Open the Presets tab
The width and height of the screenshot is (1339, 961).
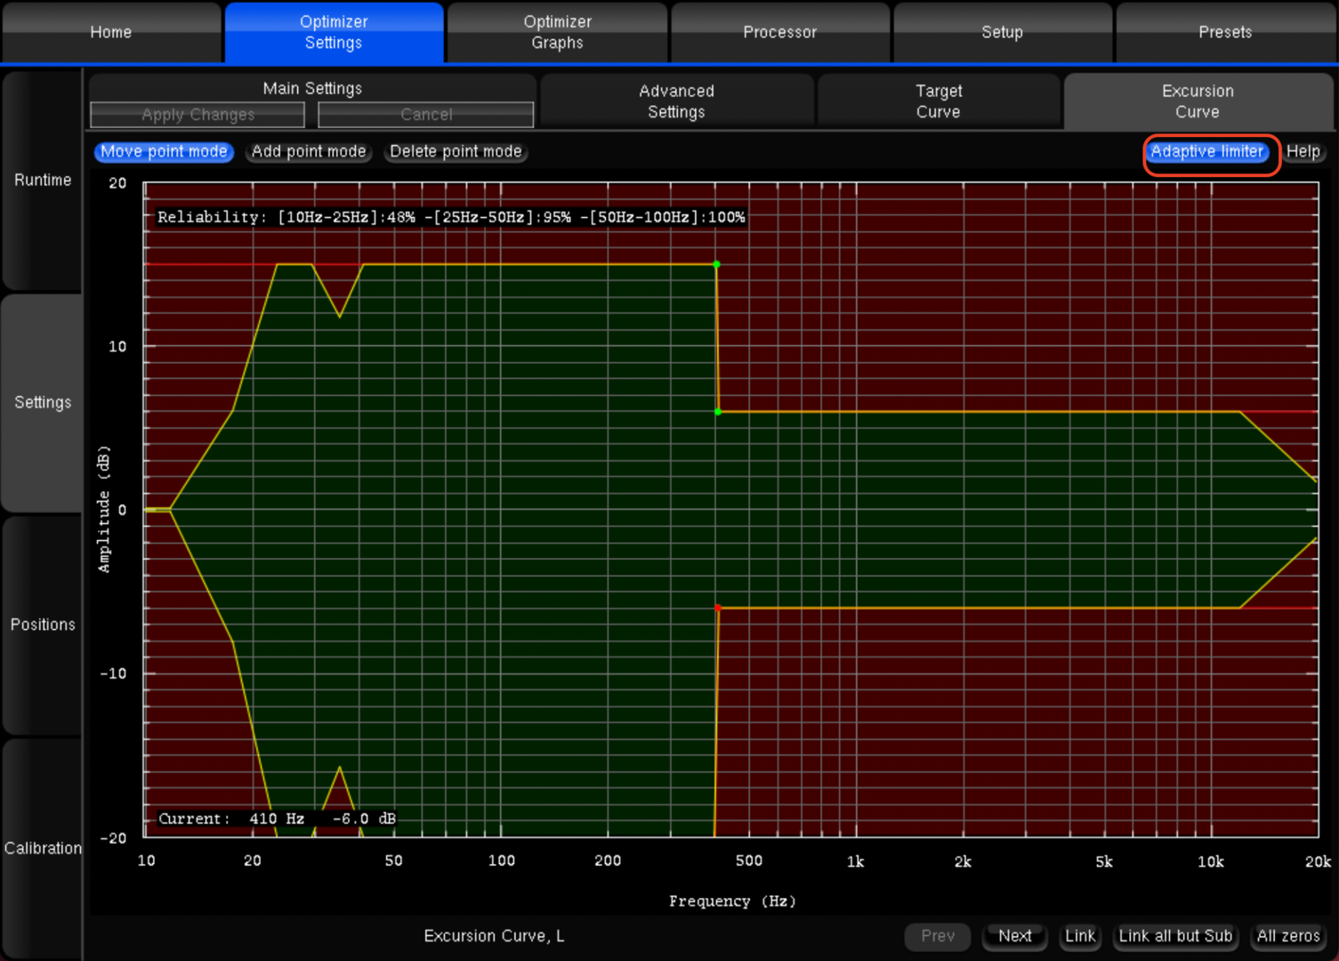1224,32
